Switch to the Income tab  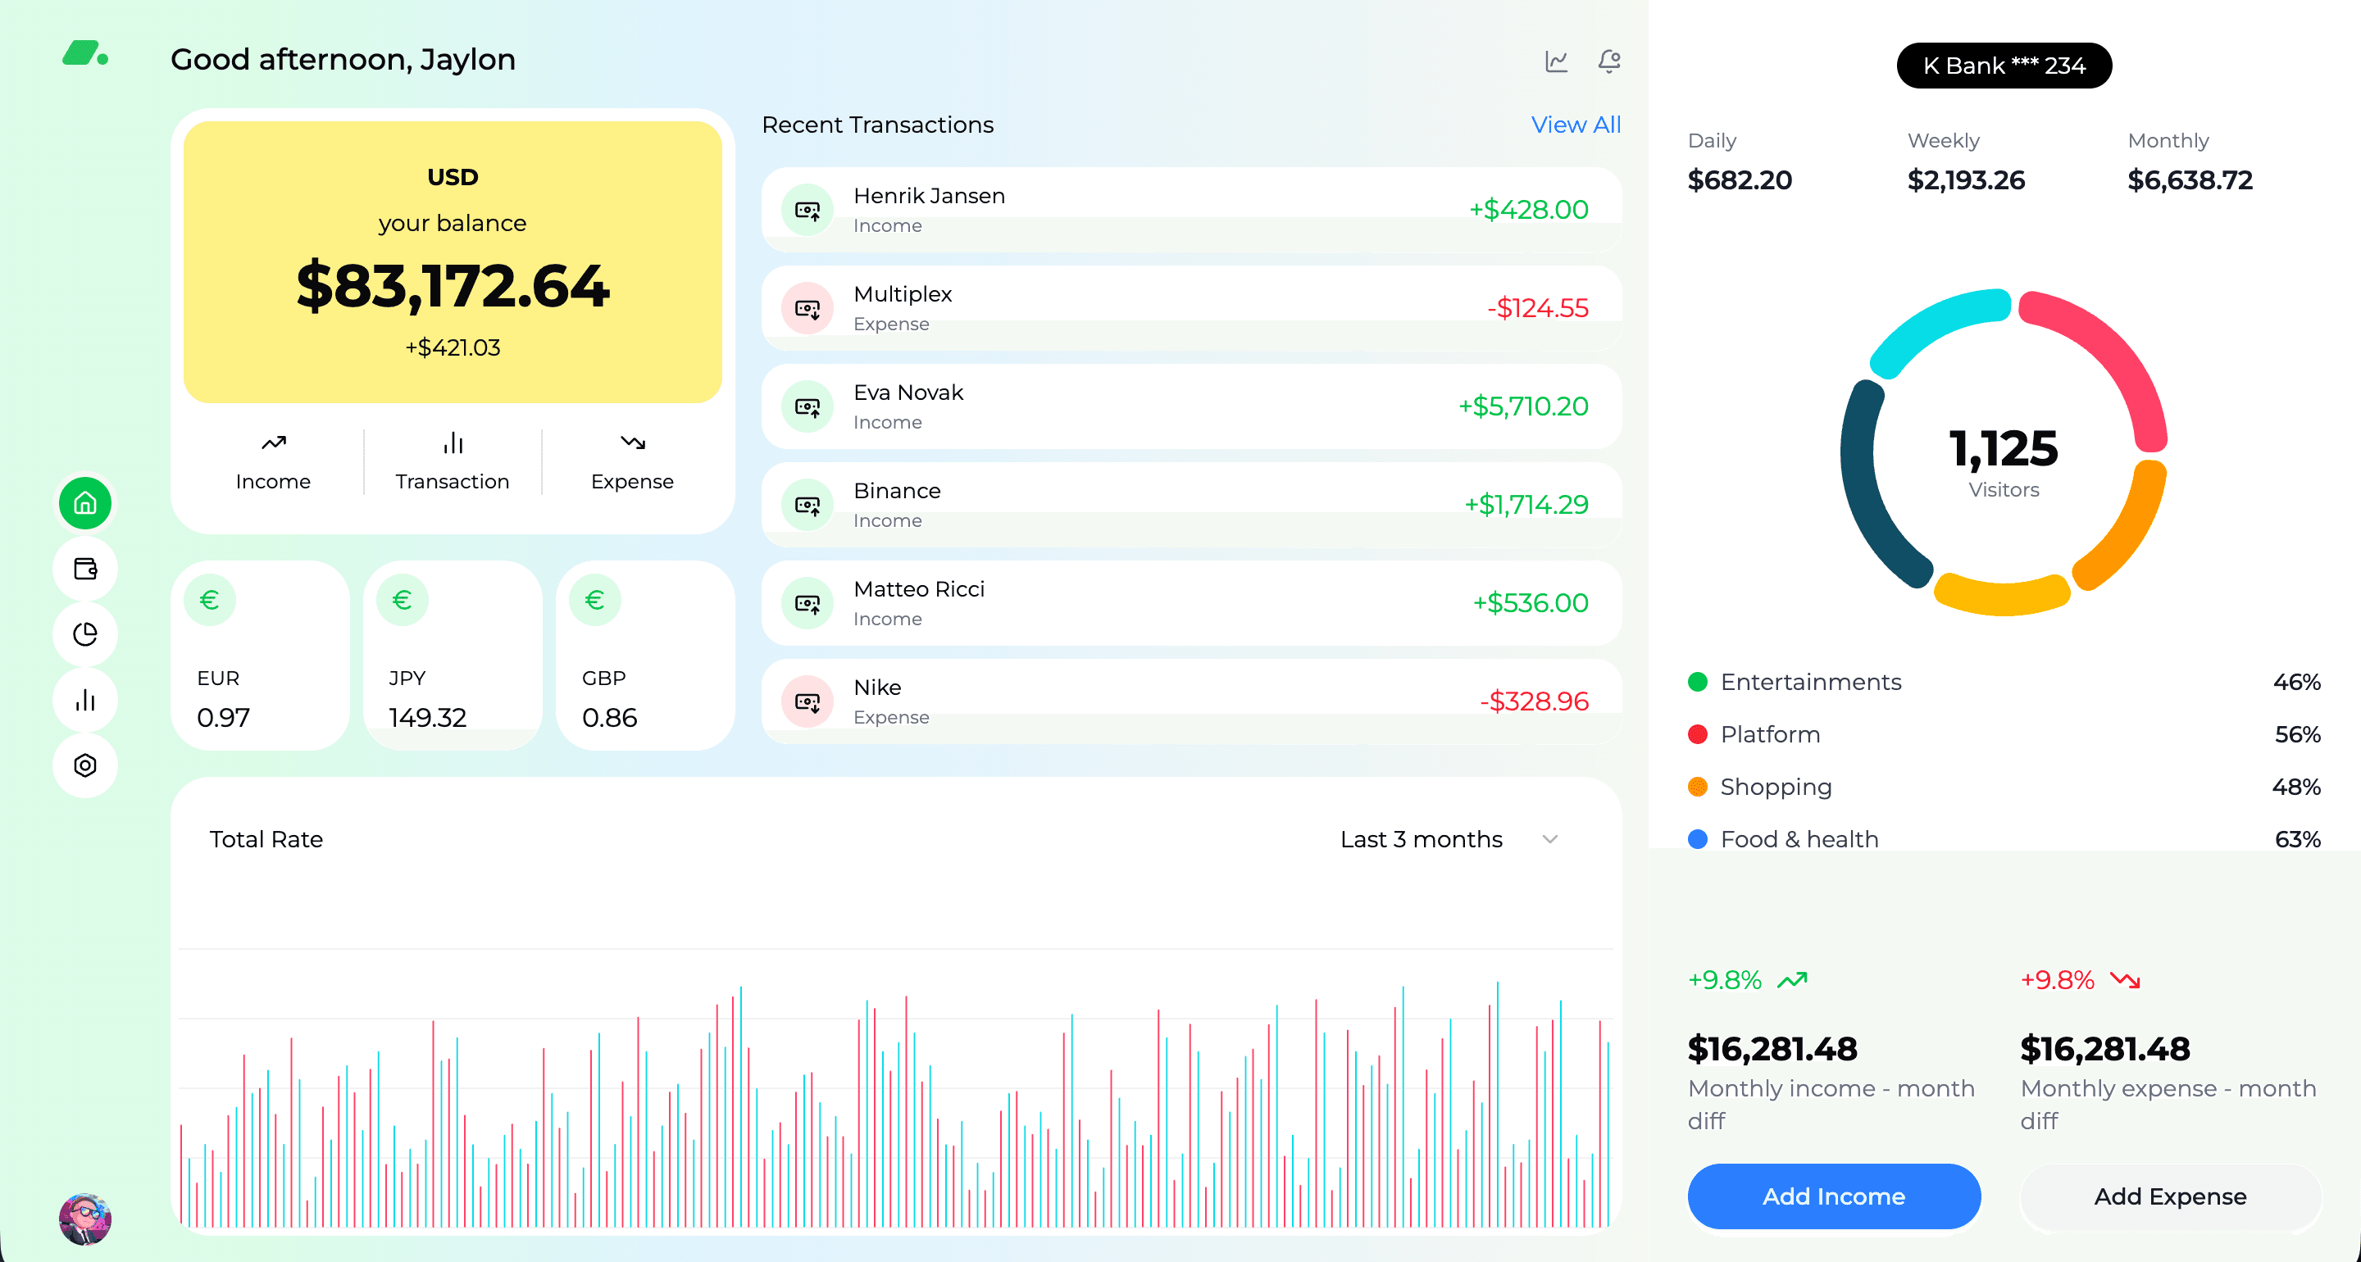(x=273, y=463)
